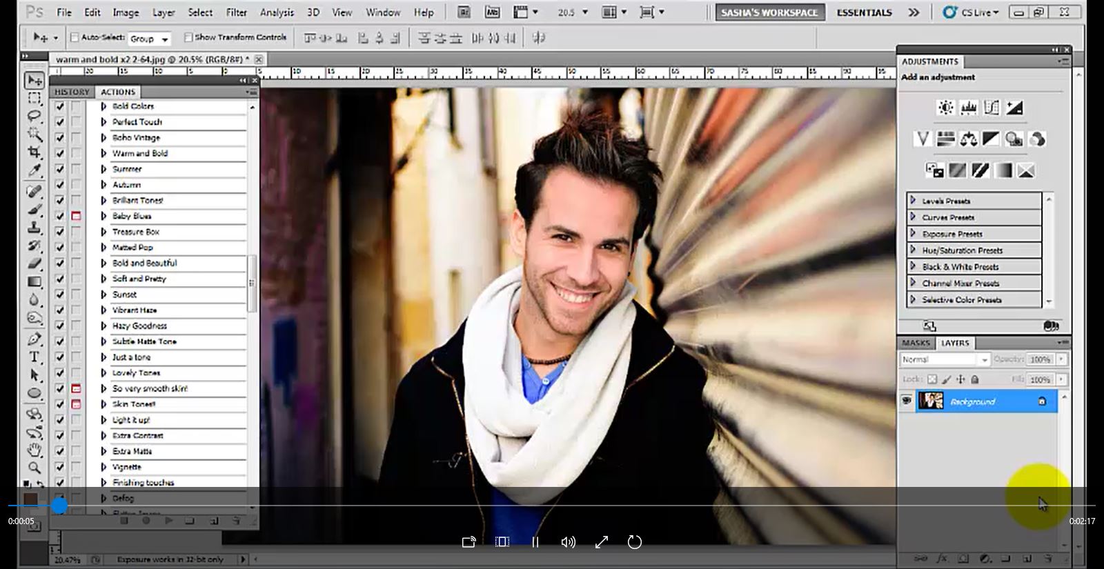Switch to the Masks tab
This screenshot has height=569, width=1104.
(916, 343)
